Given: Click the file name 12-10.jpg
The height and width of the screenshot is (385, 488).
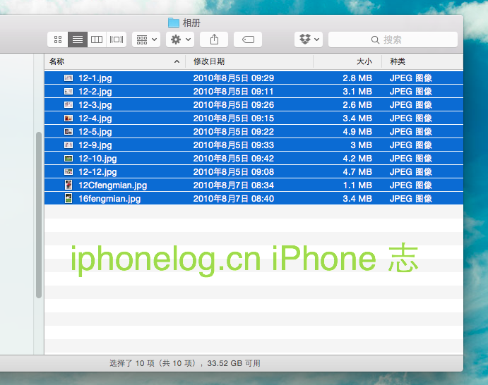Looking at the screenshot, I should tap(97, 159).
